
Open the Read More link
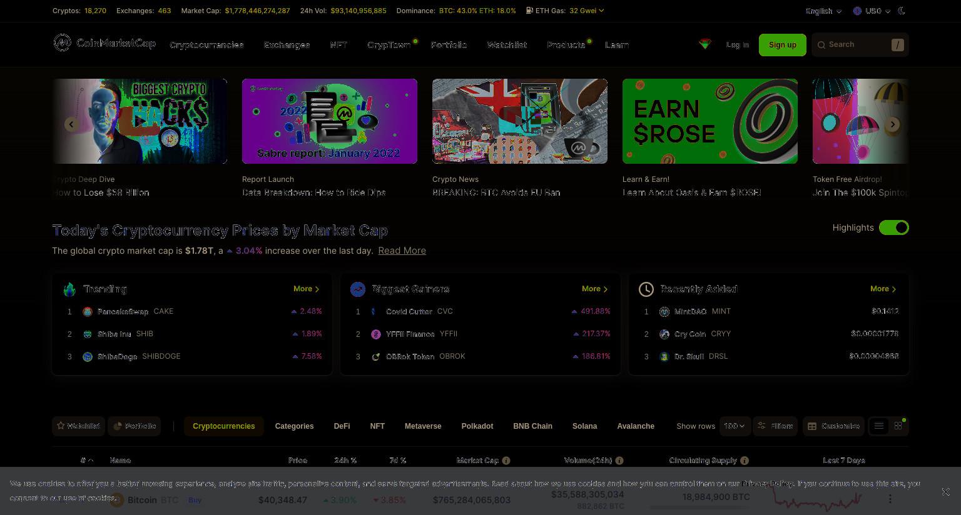pyautogui.click(x=402, y=251)
